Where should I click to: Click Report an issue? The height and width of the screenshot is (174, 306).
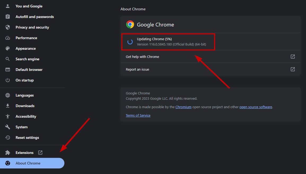click(137, 69)
